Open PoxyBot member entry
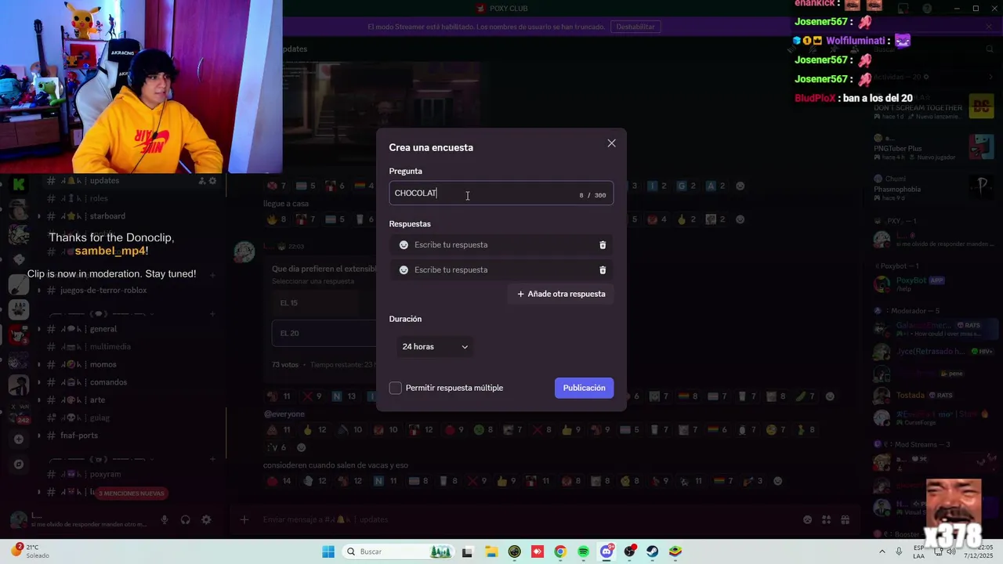 [x=932, y=283]
